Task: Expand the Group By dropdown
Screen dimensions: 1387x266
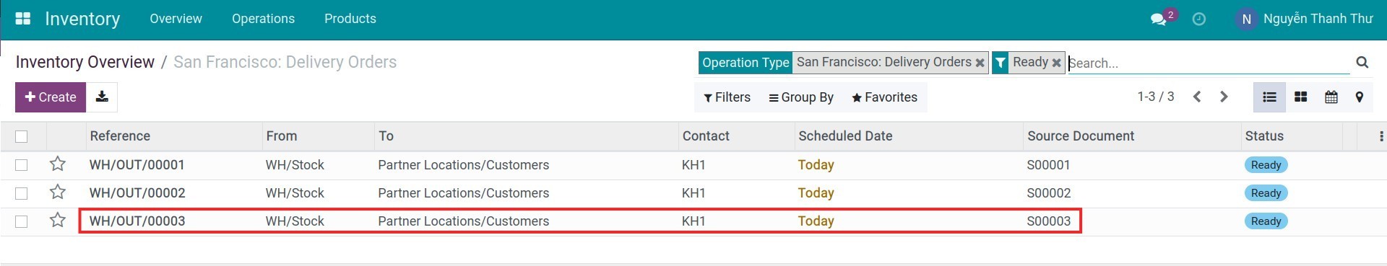Action: (x=801, y=97)
